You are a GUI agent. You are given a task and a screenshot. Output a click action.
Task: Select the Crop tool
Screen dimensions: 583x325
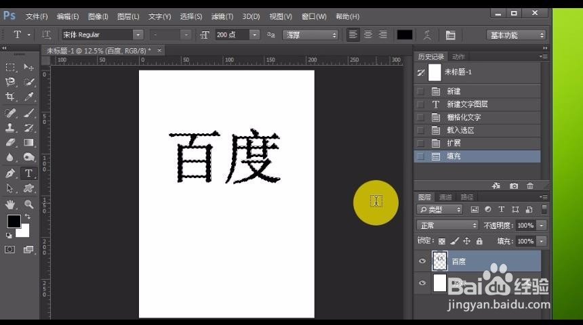click(x=10, y=97)
